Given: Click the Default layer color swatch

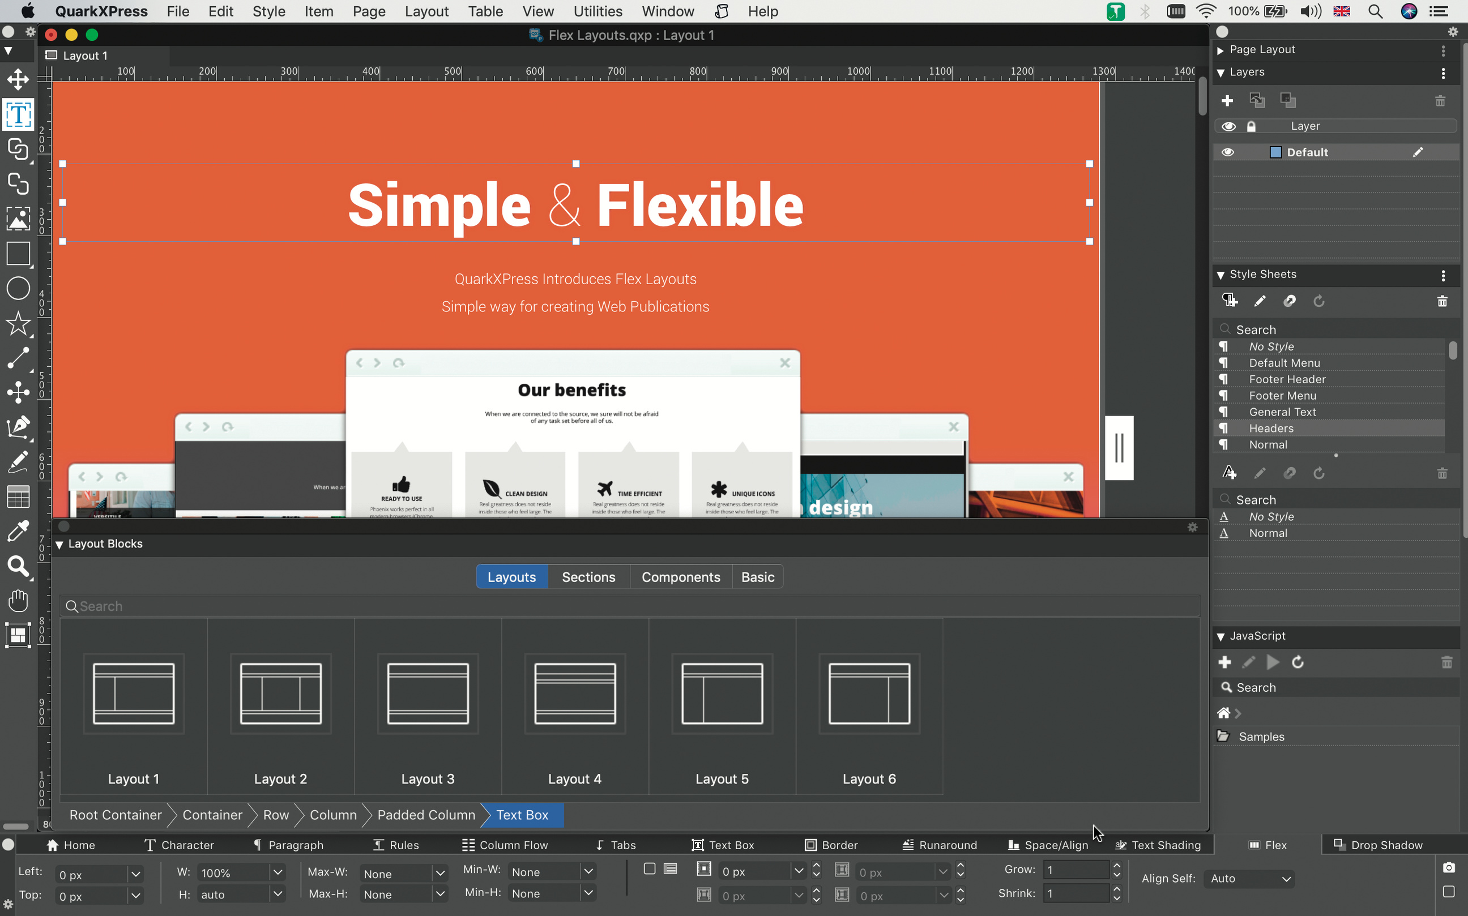Looking at the screenshot, I should (x=1276, y=152).
